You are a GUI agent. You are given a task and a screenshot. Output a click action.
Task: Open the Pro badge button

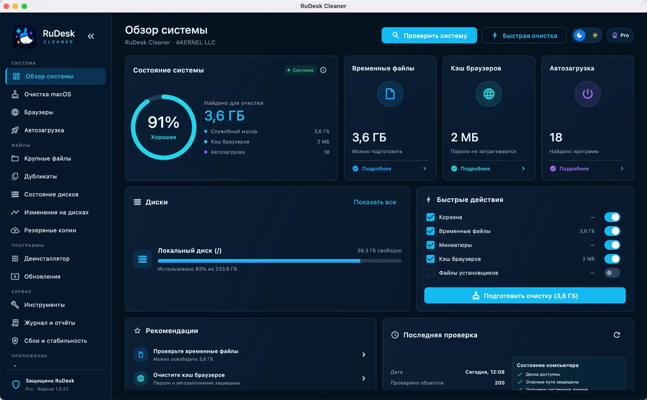coord(620,35)
